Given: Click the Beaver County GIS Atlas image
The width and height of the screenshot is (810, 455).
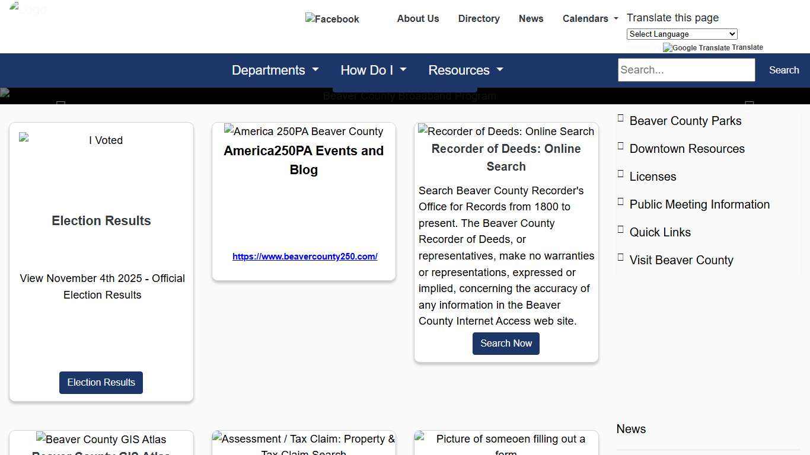Looking at the screenshot, I should (101, 440).
